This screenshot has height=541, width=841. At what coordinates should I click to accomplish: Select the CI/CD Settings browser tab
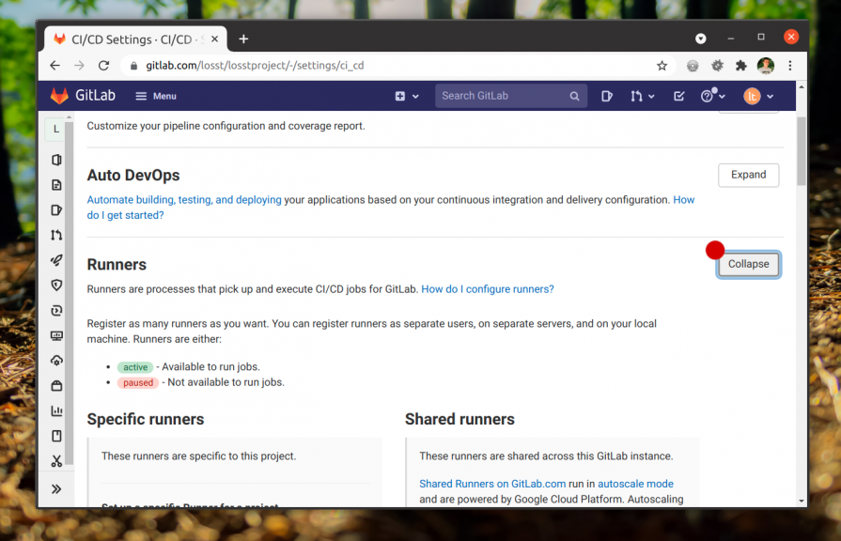click(x=132, y=39)
